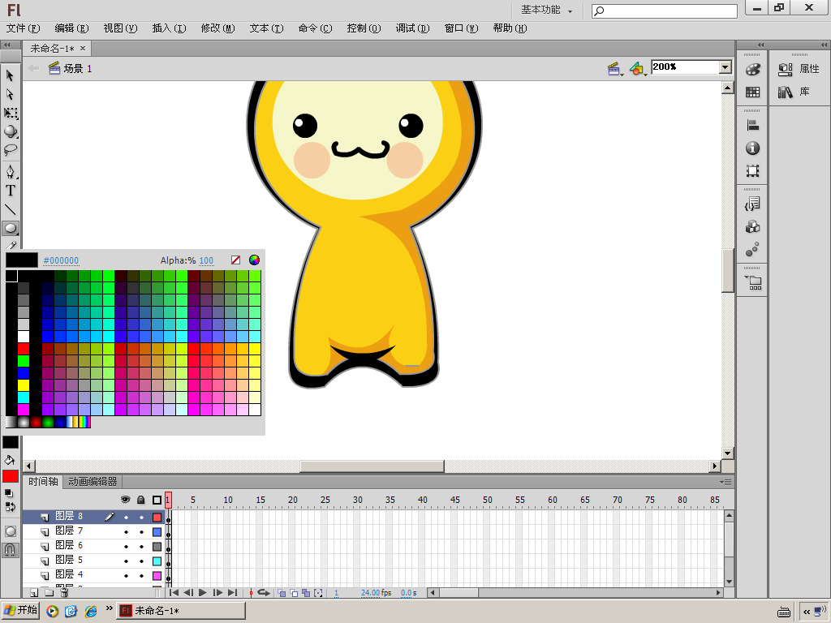
Task: Click the #000000 hex color value
Action: click(x=61, y=260)
